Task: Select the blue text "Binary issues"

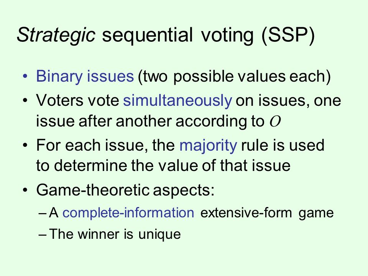Action: pos(85,77)
